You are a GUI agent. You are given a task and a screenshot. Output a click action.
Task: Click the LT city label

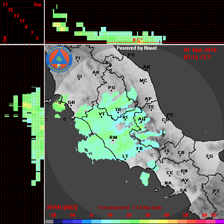(125, 156)
